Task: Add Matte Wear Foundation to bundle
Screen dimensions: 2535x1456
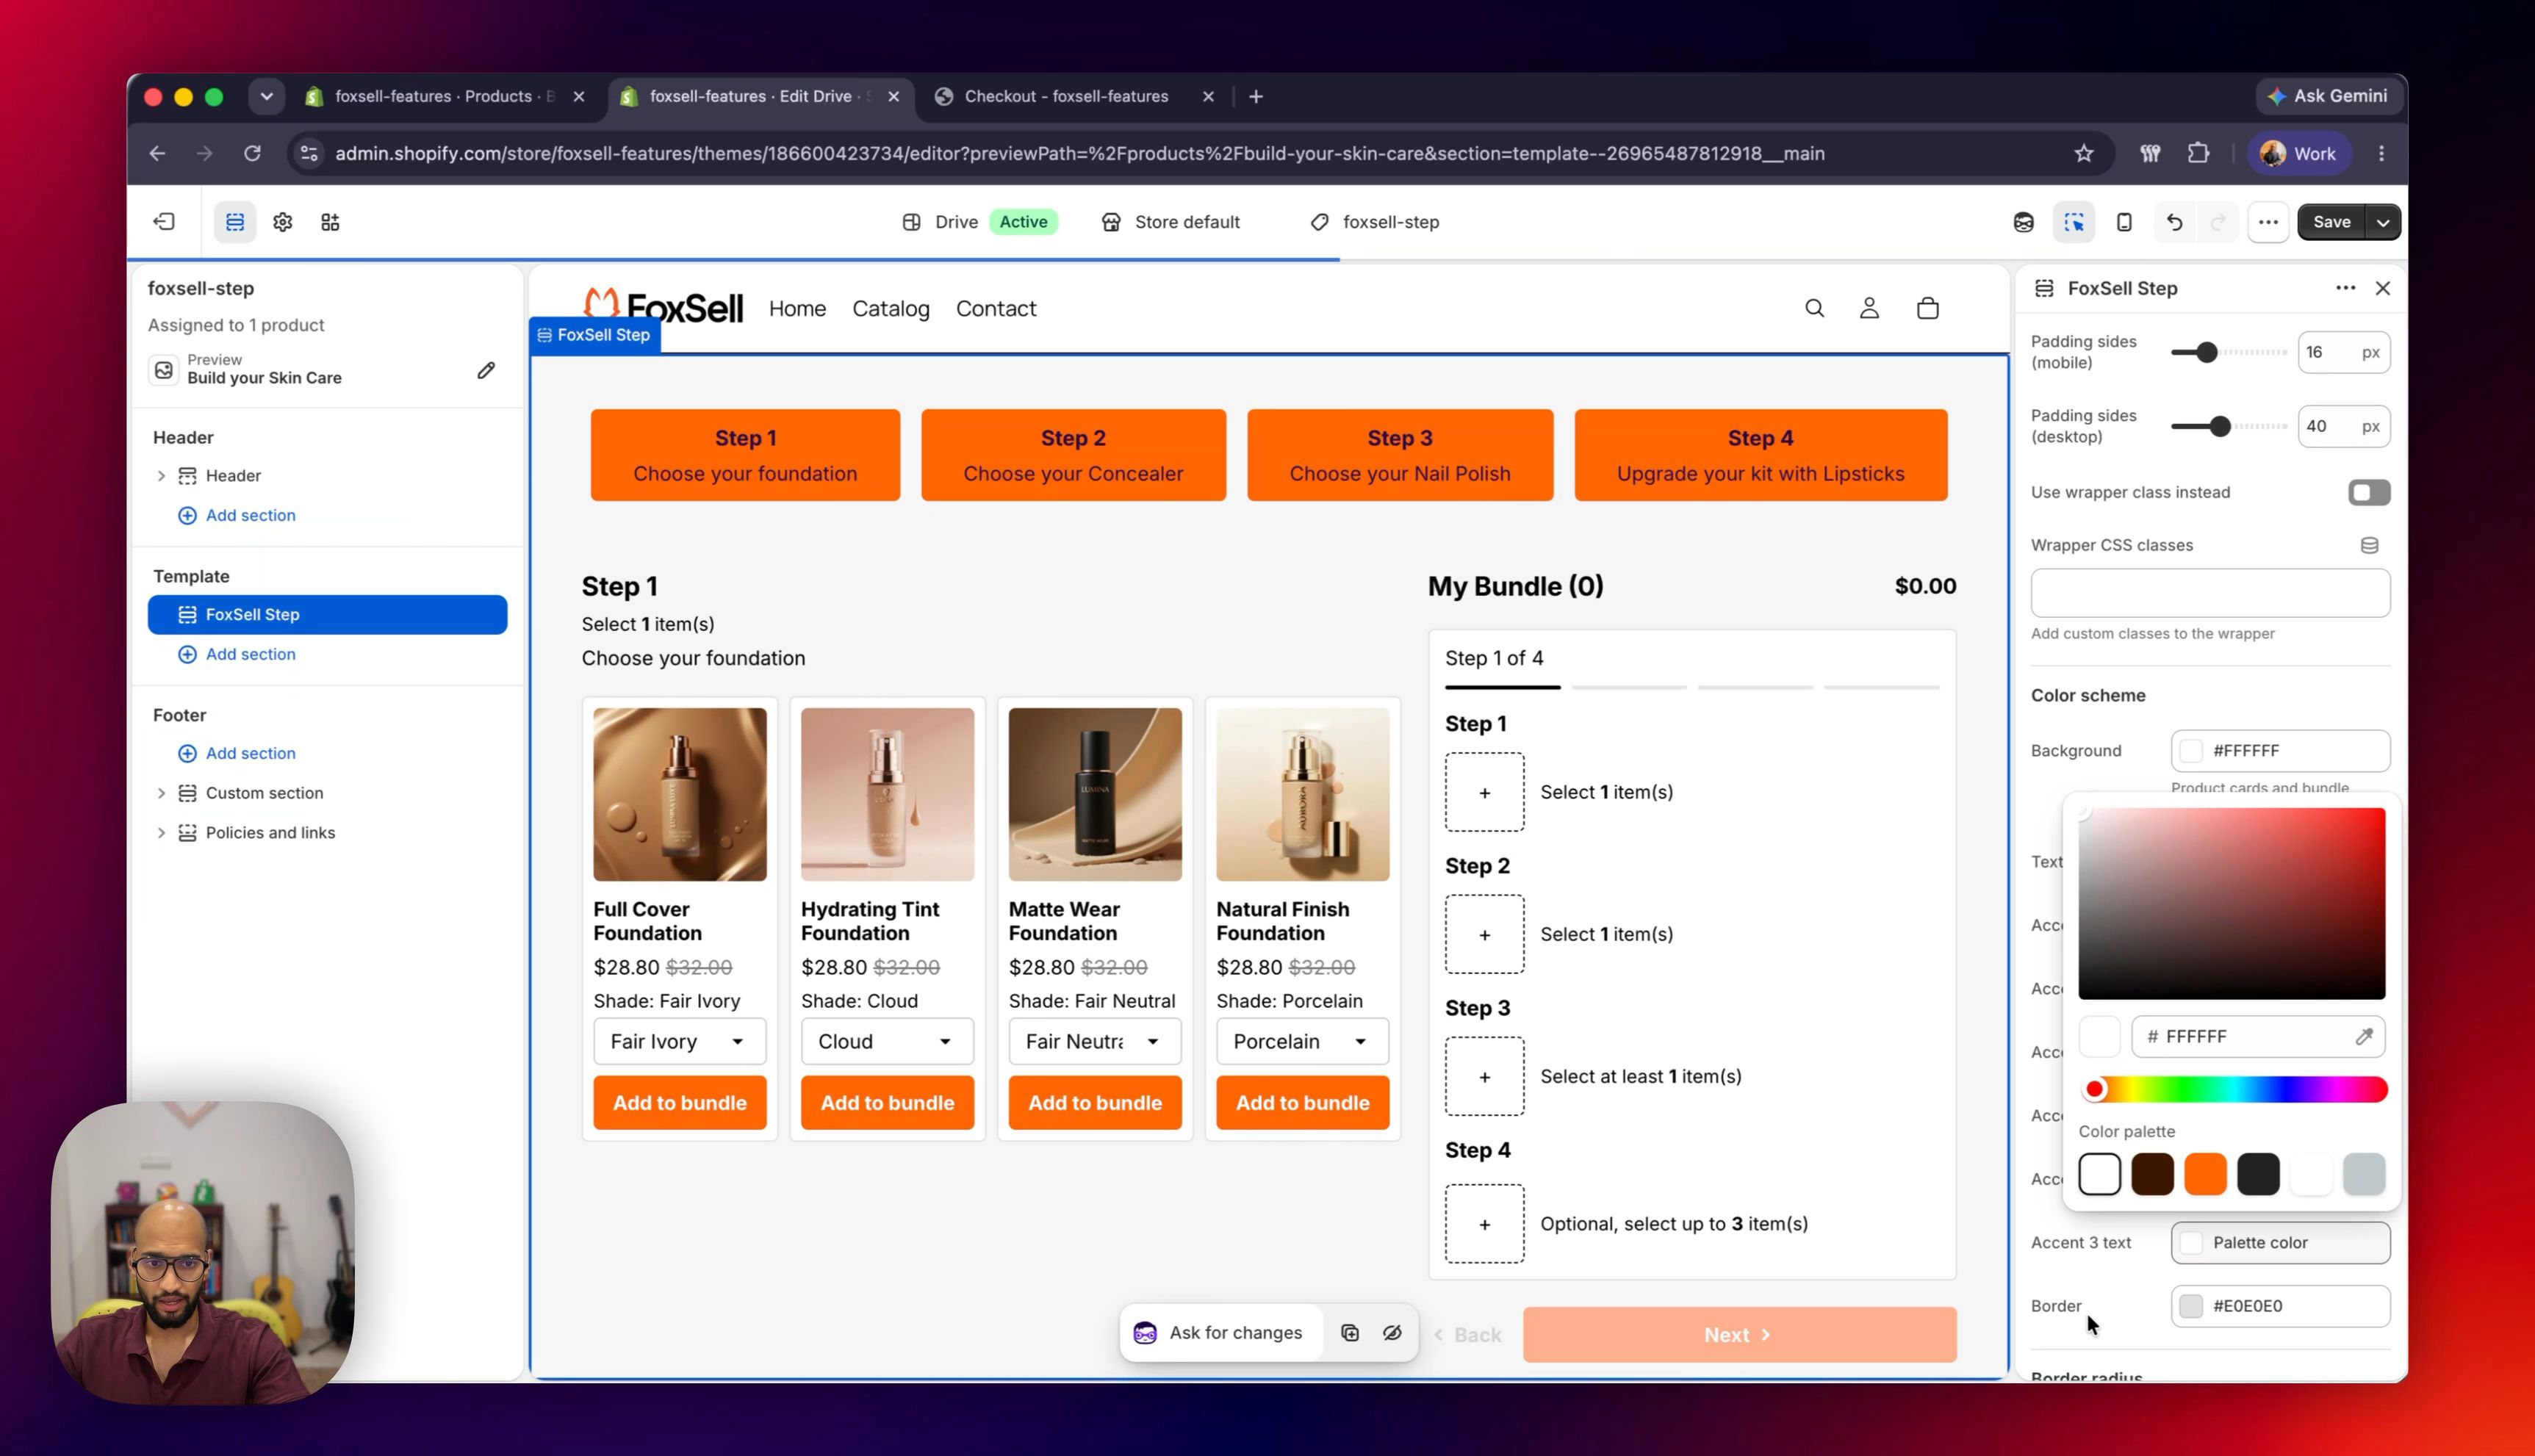Action: click(1095, 1102)
